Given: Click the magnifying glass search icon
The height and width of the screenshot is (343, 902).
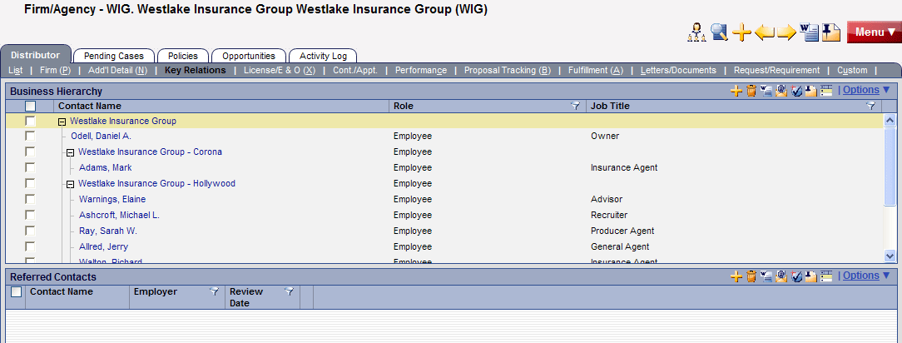Looking at the screenshot, I should [x=719, y=32].
